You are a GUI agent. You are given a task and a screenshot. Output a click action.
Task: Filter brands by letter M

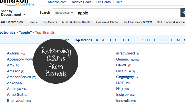(x=178, y=40)
